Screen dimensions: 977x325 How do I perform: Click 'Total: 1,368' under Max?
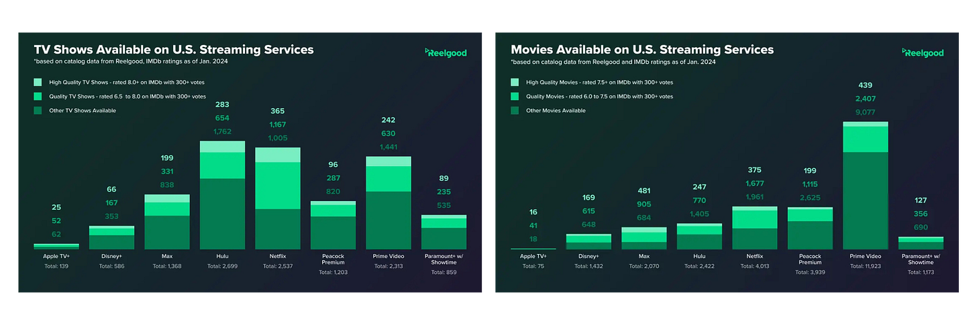tap(167, 267)
